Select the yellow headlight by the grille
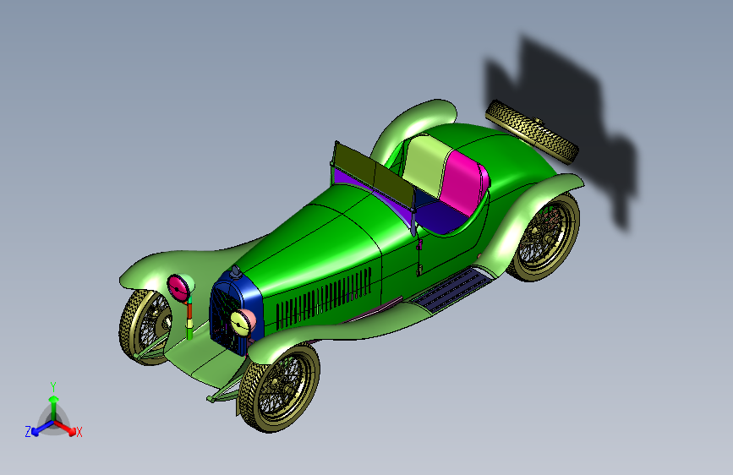Viewport: 733px width, 475px height. 242,322
